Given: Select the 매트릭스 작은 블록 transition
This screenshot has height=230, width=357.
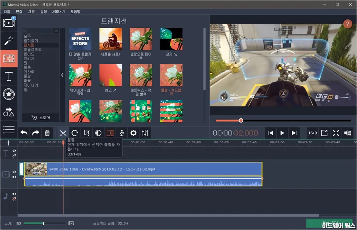Looking at the screenshot, I should pos(141,75).
